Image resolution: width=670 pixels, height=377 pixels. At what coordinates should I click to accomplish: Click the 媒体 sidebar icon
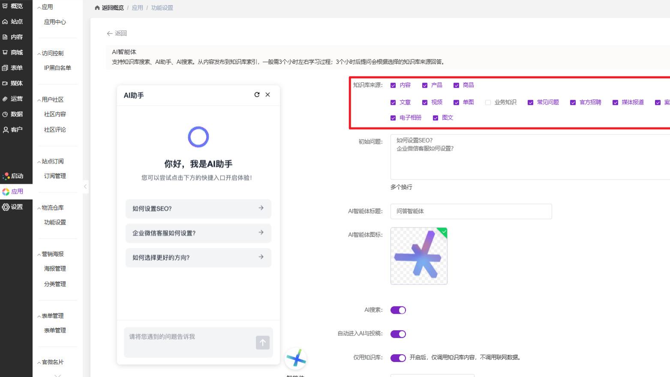pyautogui.click(x=6, y=83)
